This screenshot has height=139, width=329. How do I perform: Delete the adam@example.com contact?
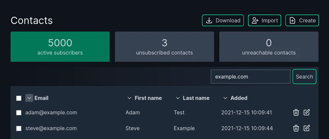click(296, 112)
